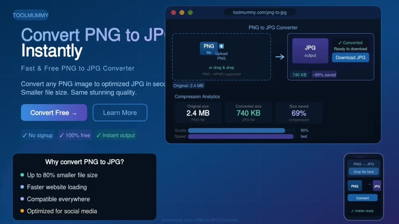Viewport: 399px width, 224px height.
Task: Click the Instant output badge
Action: tap(116, 135)
